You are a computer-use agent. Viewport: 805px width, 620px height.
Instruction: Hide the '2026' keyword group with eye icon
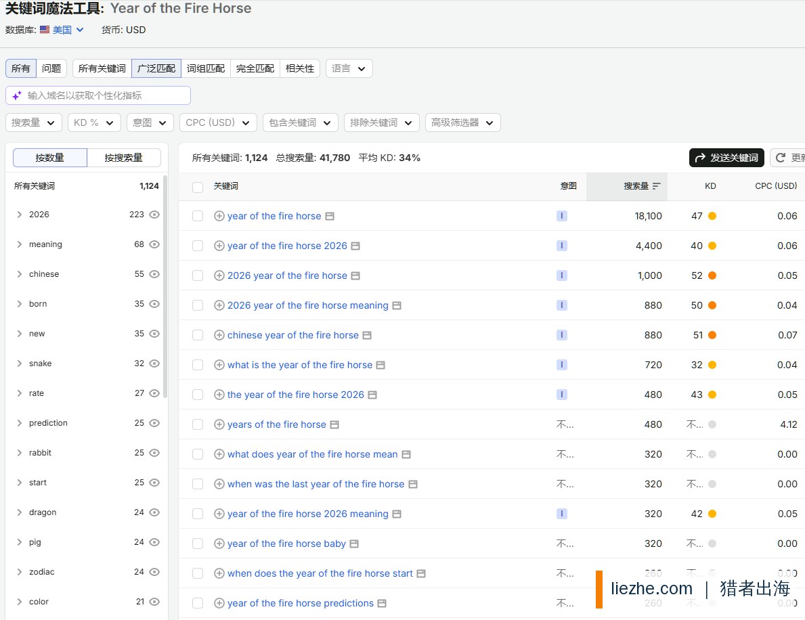[x=154, y=215]
